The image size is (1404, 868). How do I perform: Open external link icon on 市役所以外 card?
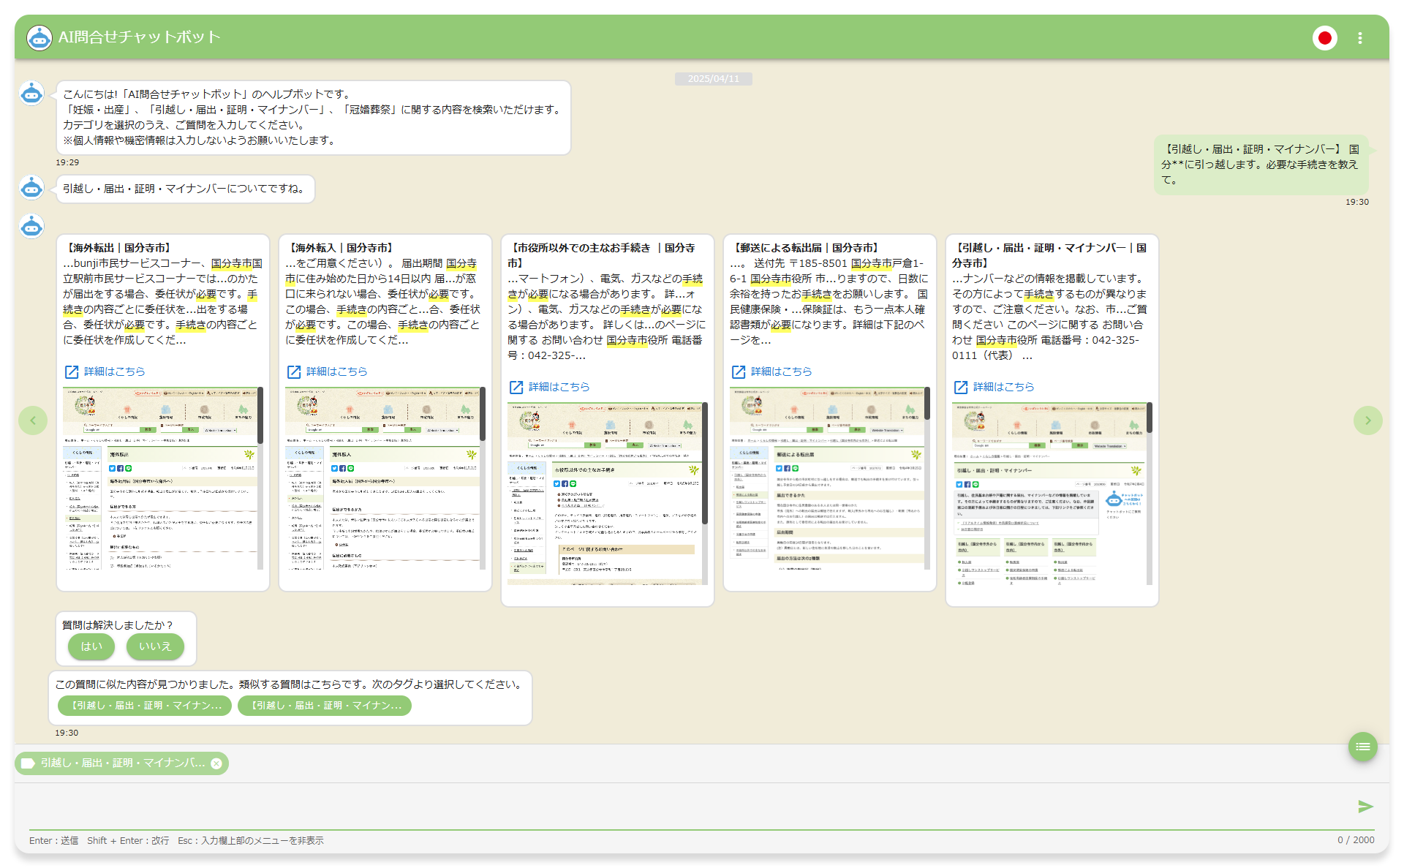(x=516, y=388)
